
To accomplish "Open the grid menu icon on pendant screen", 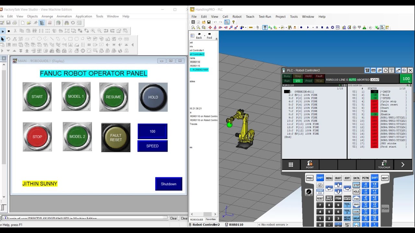I will tap(291, 165).
